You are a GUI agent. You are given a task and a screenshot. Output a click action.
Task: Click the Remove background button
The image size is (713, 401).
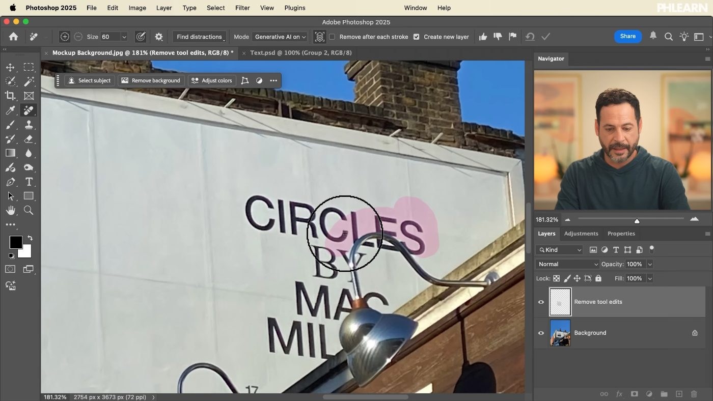[151, 80]
